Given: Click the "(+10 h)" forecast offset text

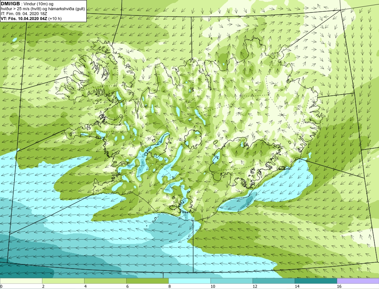Looking at the screenshot, I should pos(55,19).
